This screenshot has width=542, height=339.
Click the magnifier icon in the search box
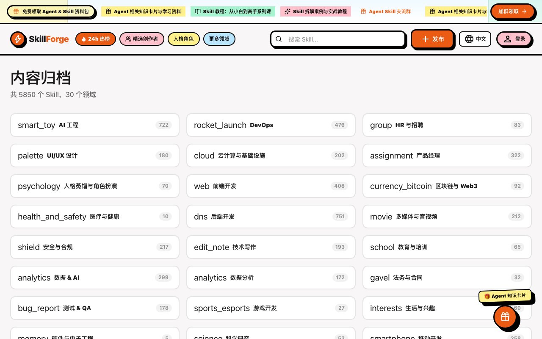point(279,39)
